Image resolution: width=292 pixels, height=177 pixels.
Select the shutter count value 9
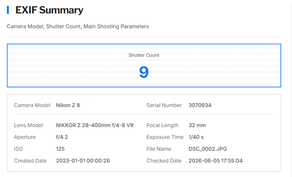point(144,72)
